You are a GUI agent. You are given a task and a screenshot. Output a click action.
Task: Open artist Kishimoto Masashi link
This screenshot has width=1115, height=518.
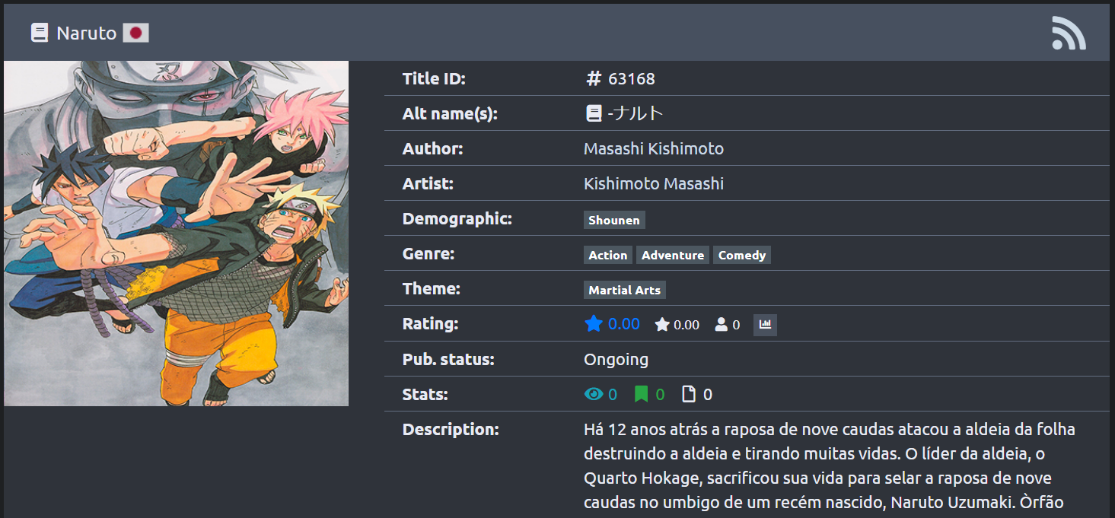coord(653,184)
